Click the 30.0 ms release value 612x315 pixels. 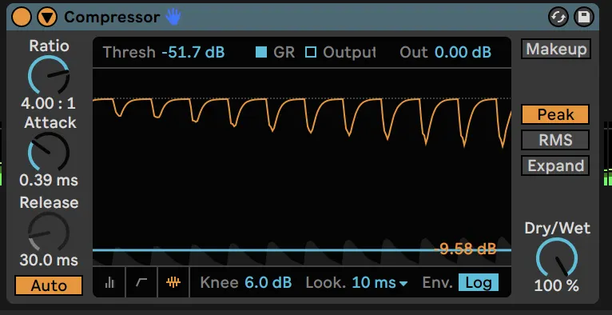(x=49, y=260)
